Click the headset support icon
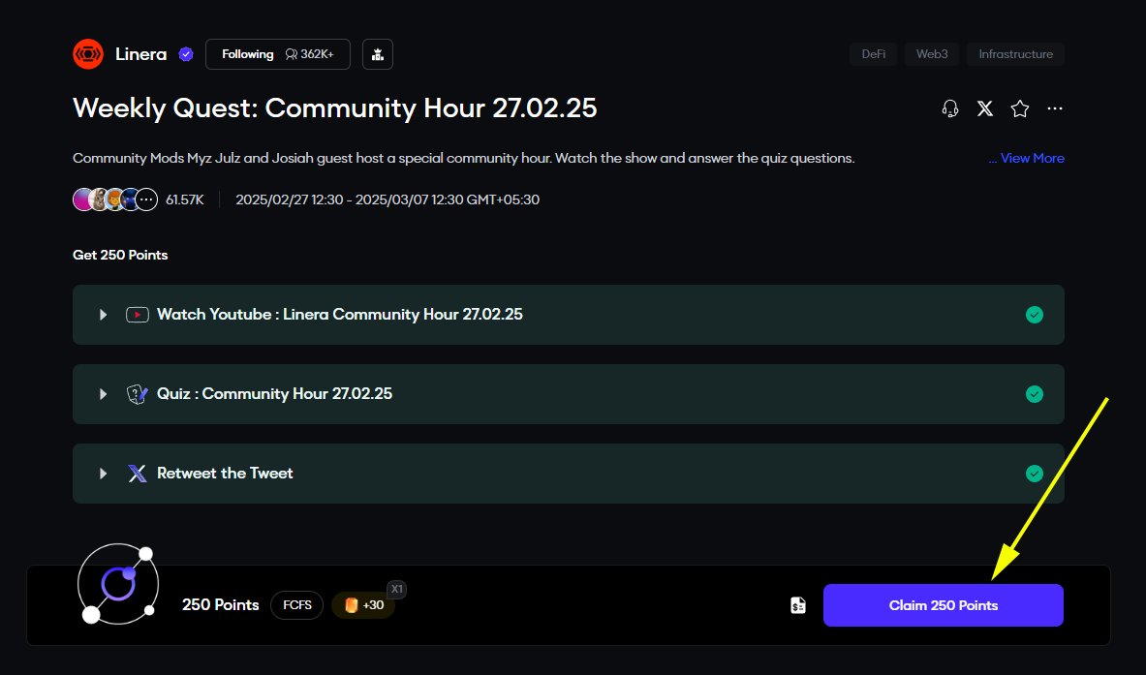The image size is (1146, 675). click(x=950, y=108)
